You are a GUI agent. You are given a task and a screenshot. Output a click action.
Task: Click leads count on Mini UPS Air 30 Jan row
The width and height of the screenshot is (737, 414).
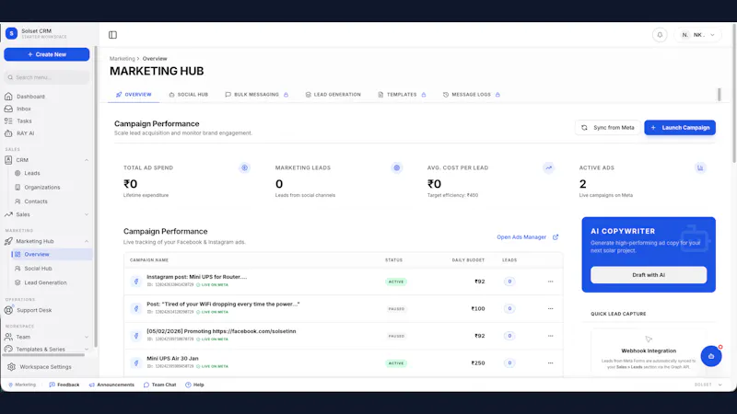click(x=509, y=363)
